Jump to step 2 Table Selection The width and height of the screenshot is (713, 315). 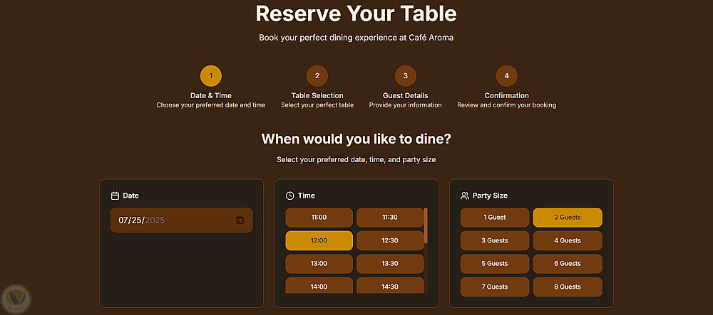click(317, 75)
